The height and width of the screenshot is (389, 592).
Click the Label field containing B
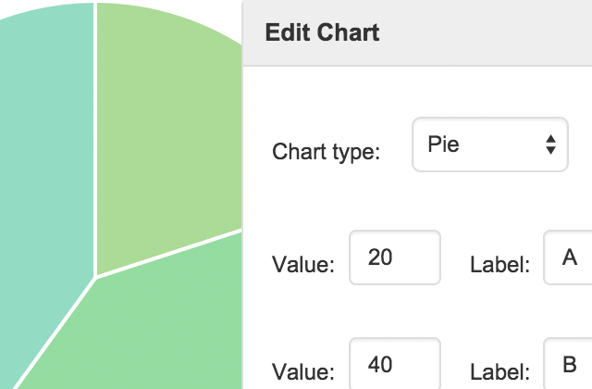(568, 365)
